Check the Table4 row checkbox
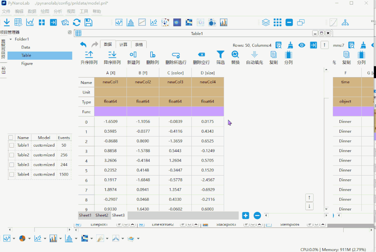The image size is (376, 252). point(11,175)
